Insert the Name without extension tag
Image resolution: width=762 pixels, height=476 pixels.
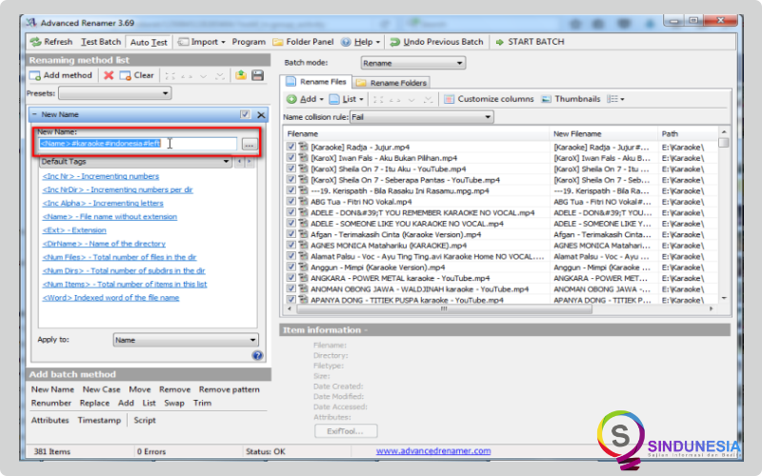tap(110, 217)
